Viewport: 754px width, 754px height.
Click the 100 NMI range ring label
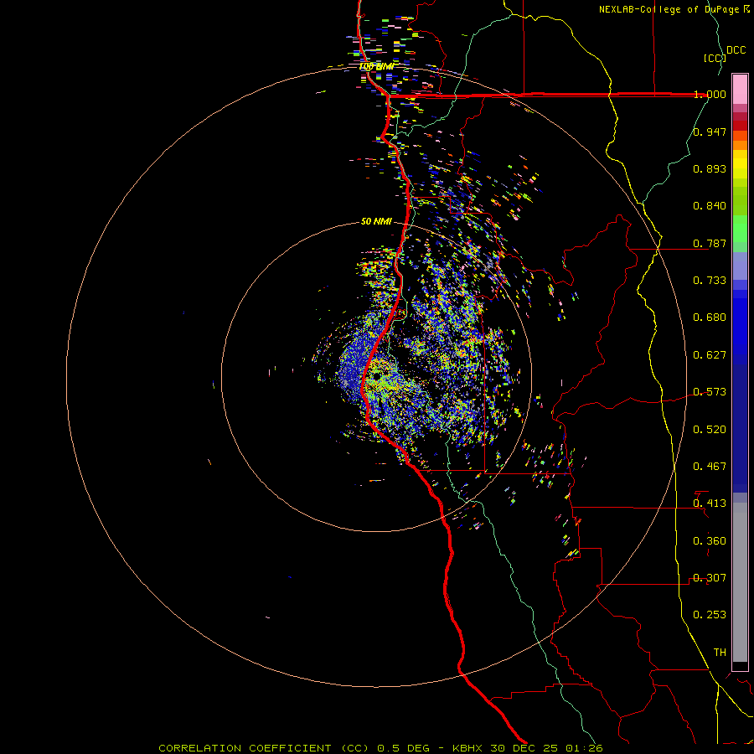coord(376,66)
